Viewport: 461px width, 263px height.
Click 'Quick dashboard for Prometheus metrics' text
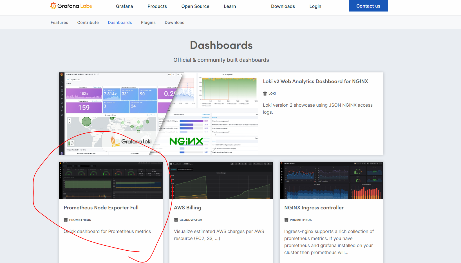[107, 231]
